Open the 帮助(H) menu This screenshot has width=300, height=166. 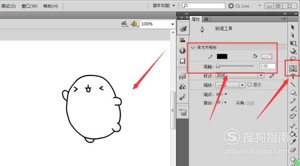[x=51, y=6]
